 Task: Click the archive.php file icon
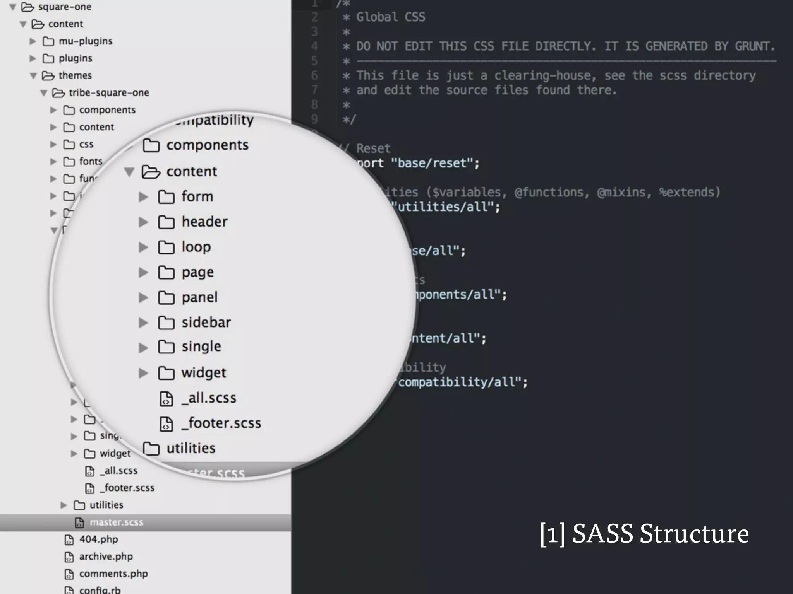tap(69, 557)
